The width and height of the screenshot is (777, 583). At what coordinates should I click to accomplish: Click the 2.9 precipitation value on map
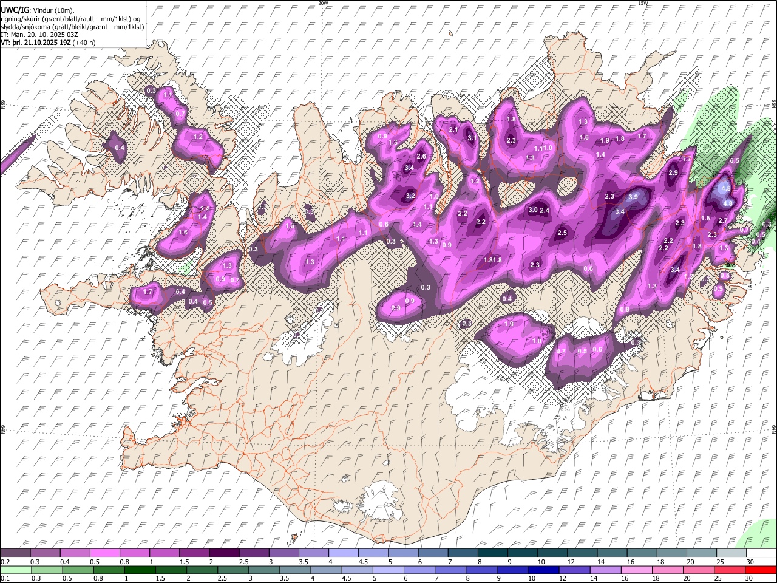(673, 172)
